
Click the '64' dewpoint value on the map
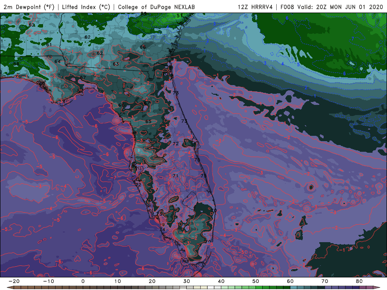[57, 61]
